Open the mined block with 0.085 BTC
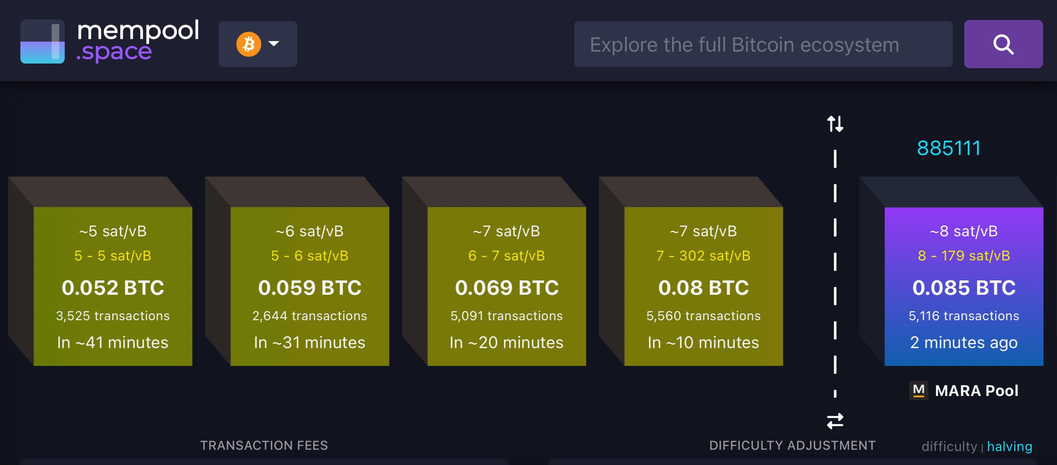1057x465 pixels. click(964, 287)
